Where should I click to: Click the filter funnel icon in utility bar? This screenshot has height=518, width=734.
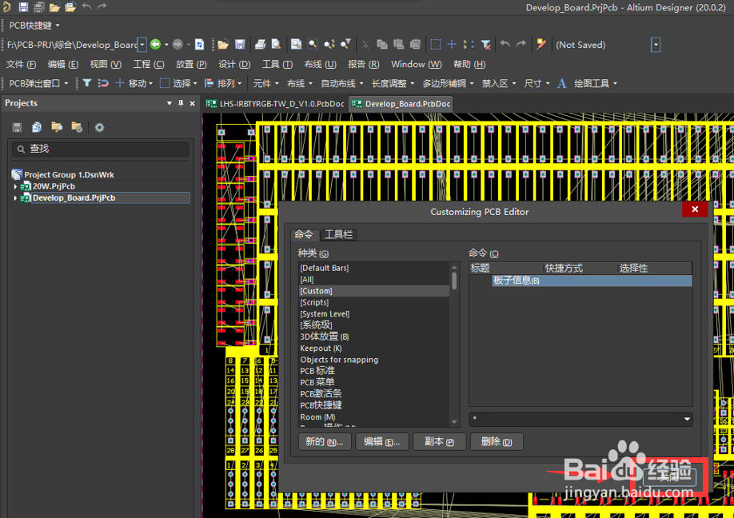(x=87, y=83)
